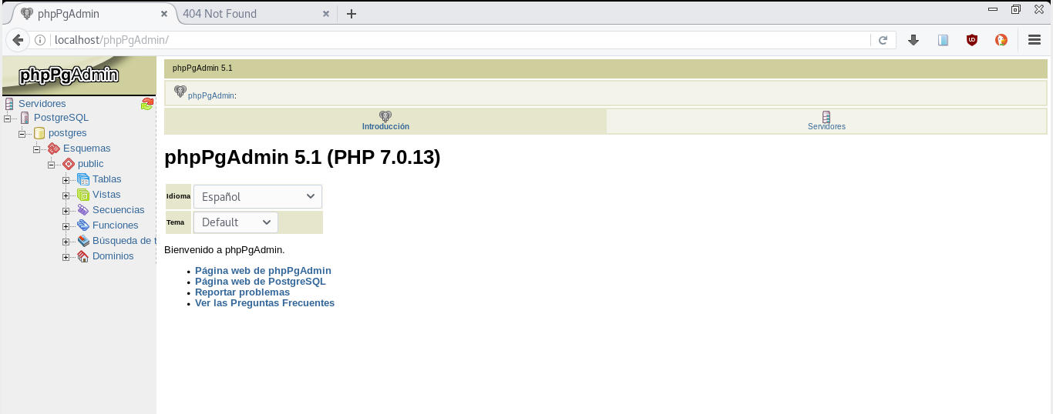
Task: Open the uBlock Origin shield icon
Action: tap(972, 40)
